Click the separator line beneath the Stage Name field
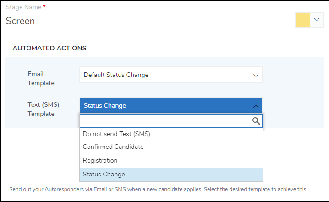This screenshot has height=202, width=329. [x=164, y=30]
